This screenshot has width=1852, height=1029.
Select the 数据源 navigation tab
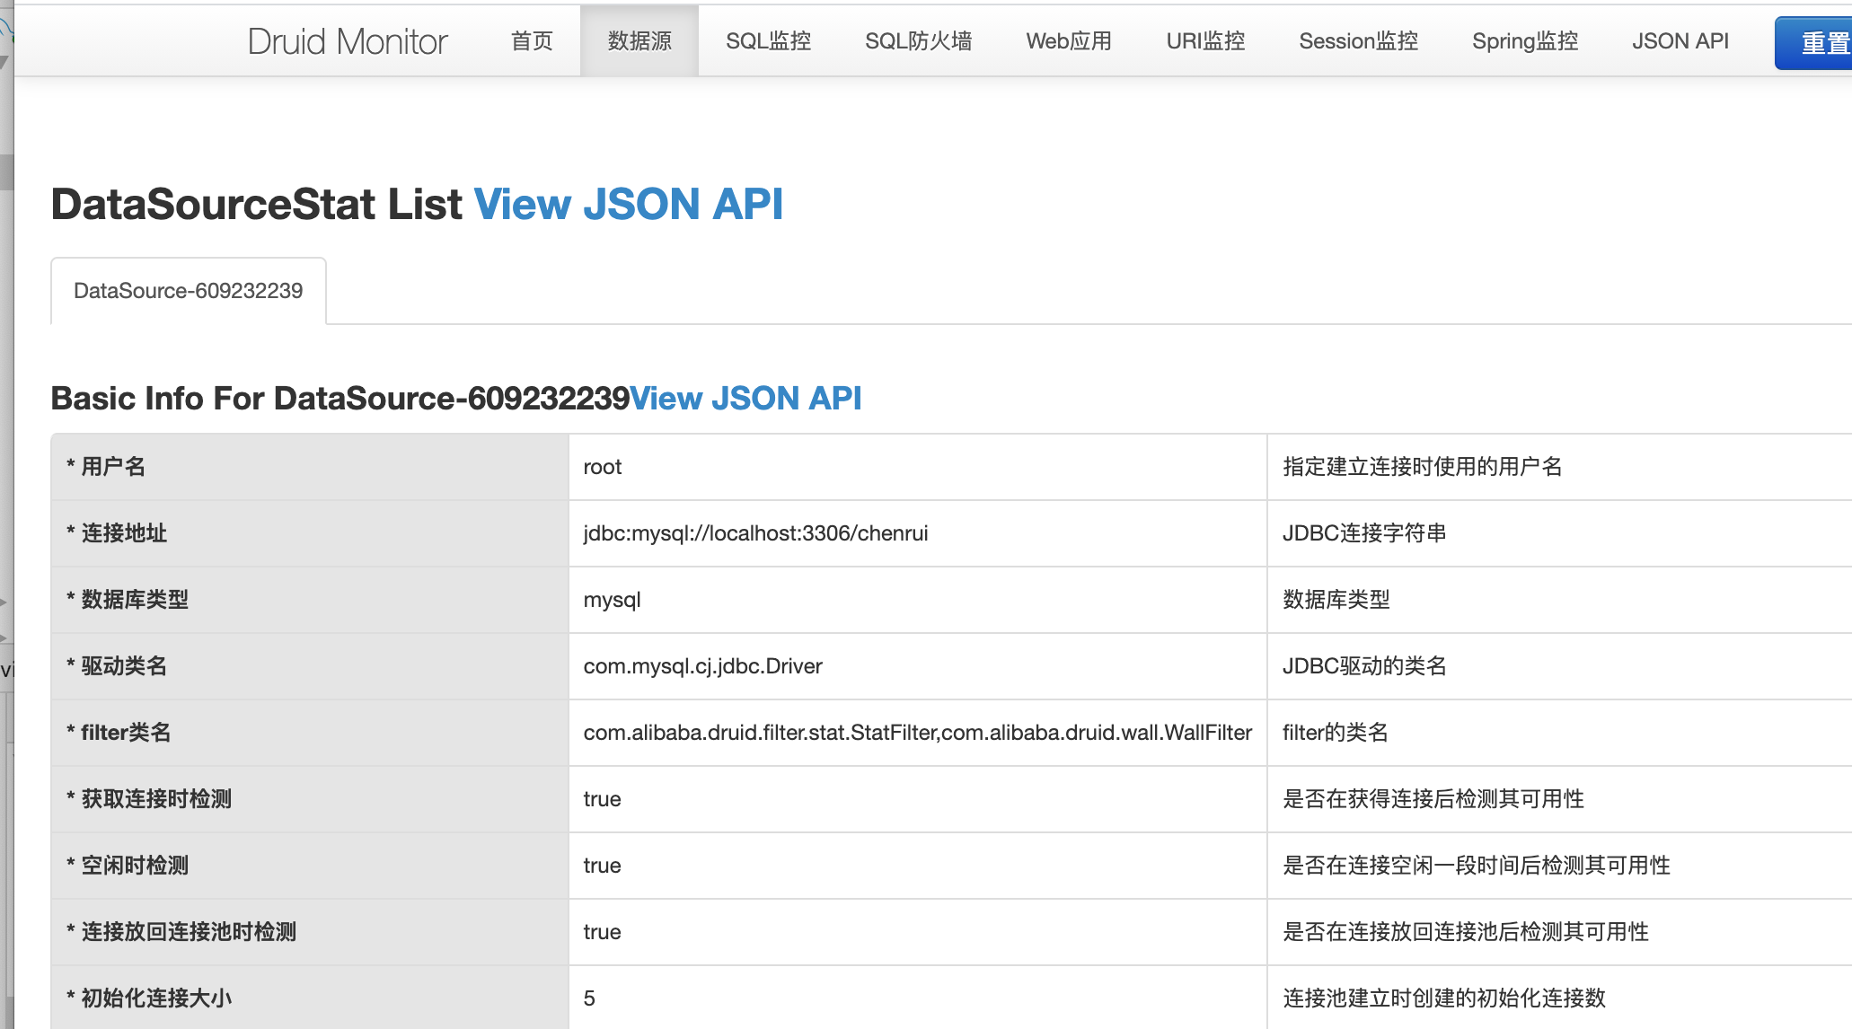coord(639,41)
